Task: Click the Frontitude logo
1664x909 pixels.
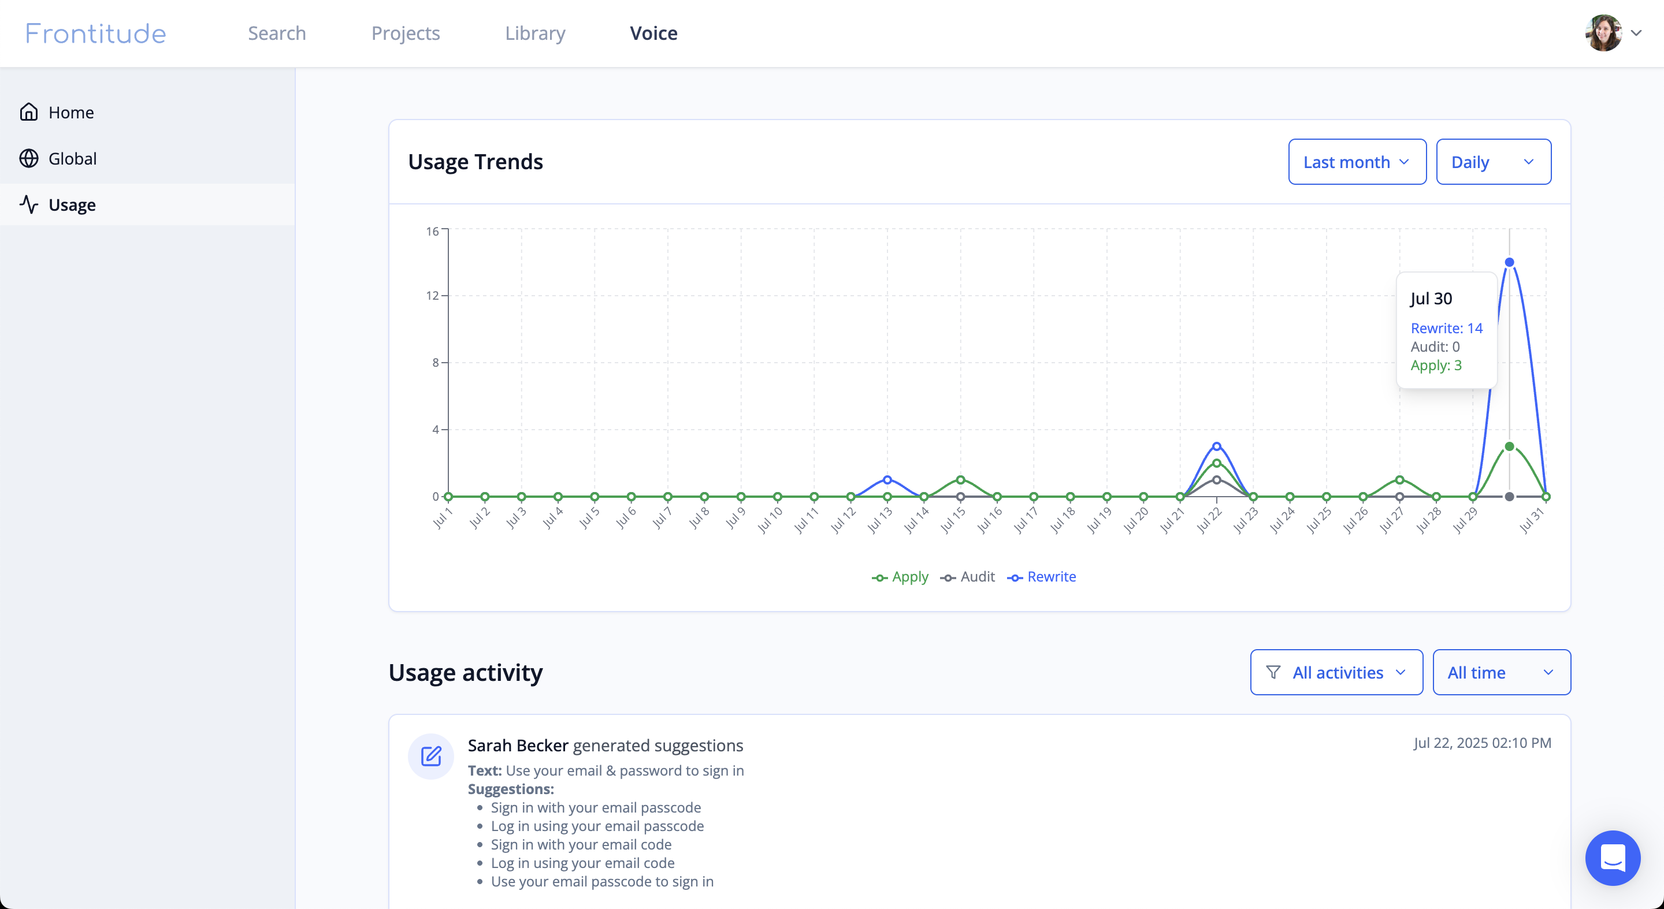Action: [95, 33]
